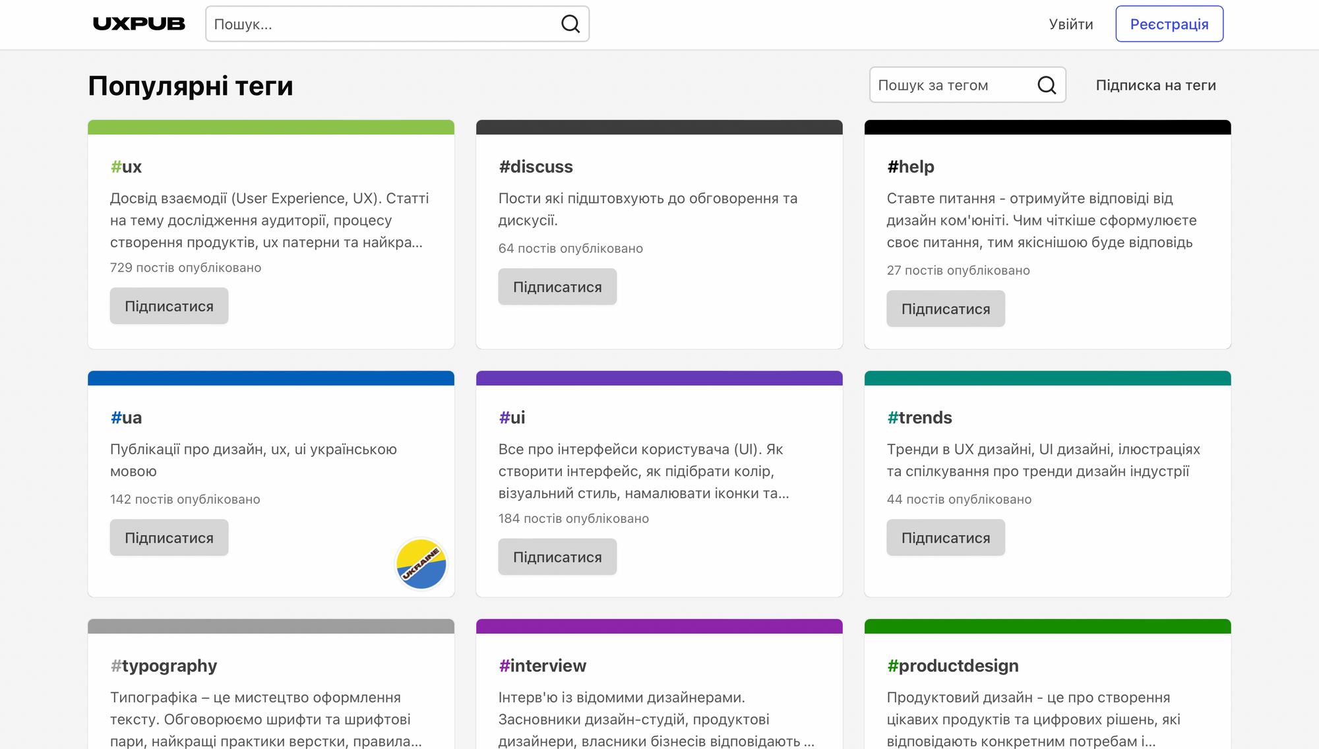The image size is (1319, 749).
Task: Subscribe to the #help tag
Action: 945,309
